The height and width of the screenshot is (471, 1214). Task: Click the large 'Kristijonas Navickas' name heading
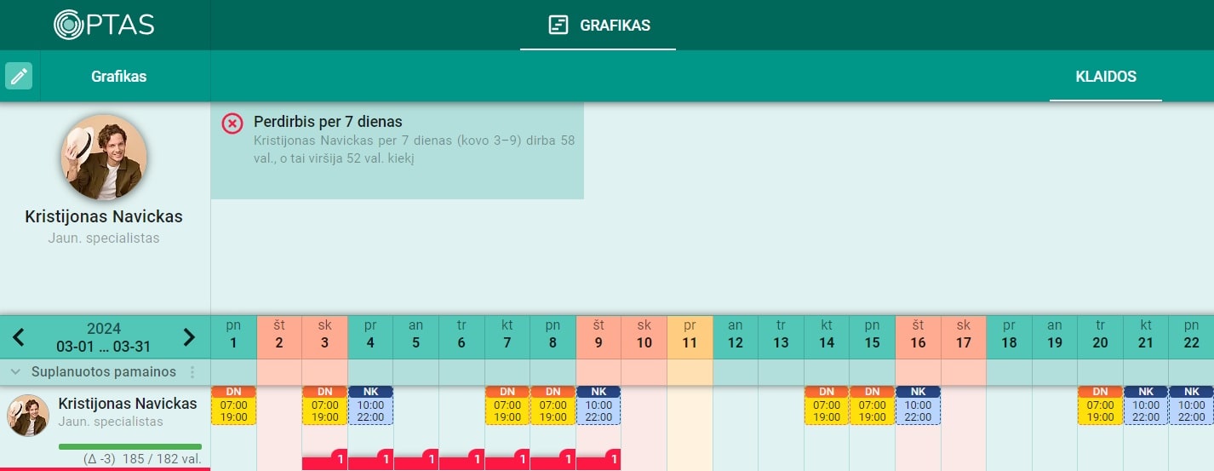click(x=104, y=216)
